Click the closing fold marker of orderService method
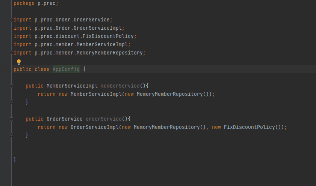This screenshot has height=186, width=316. tap(12, 135)
